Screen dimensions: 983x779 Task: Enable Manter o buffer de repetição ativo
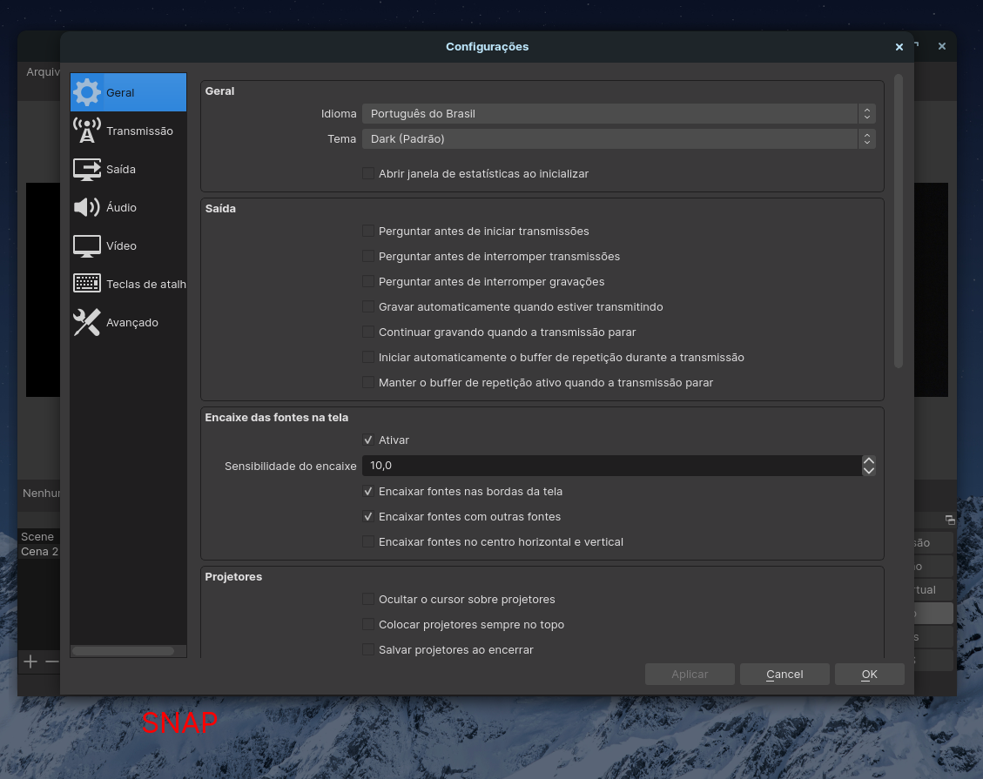click(x=368, y=382)
